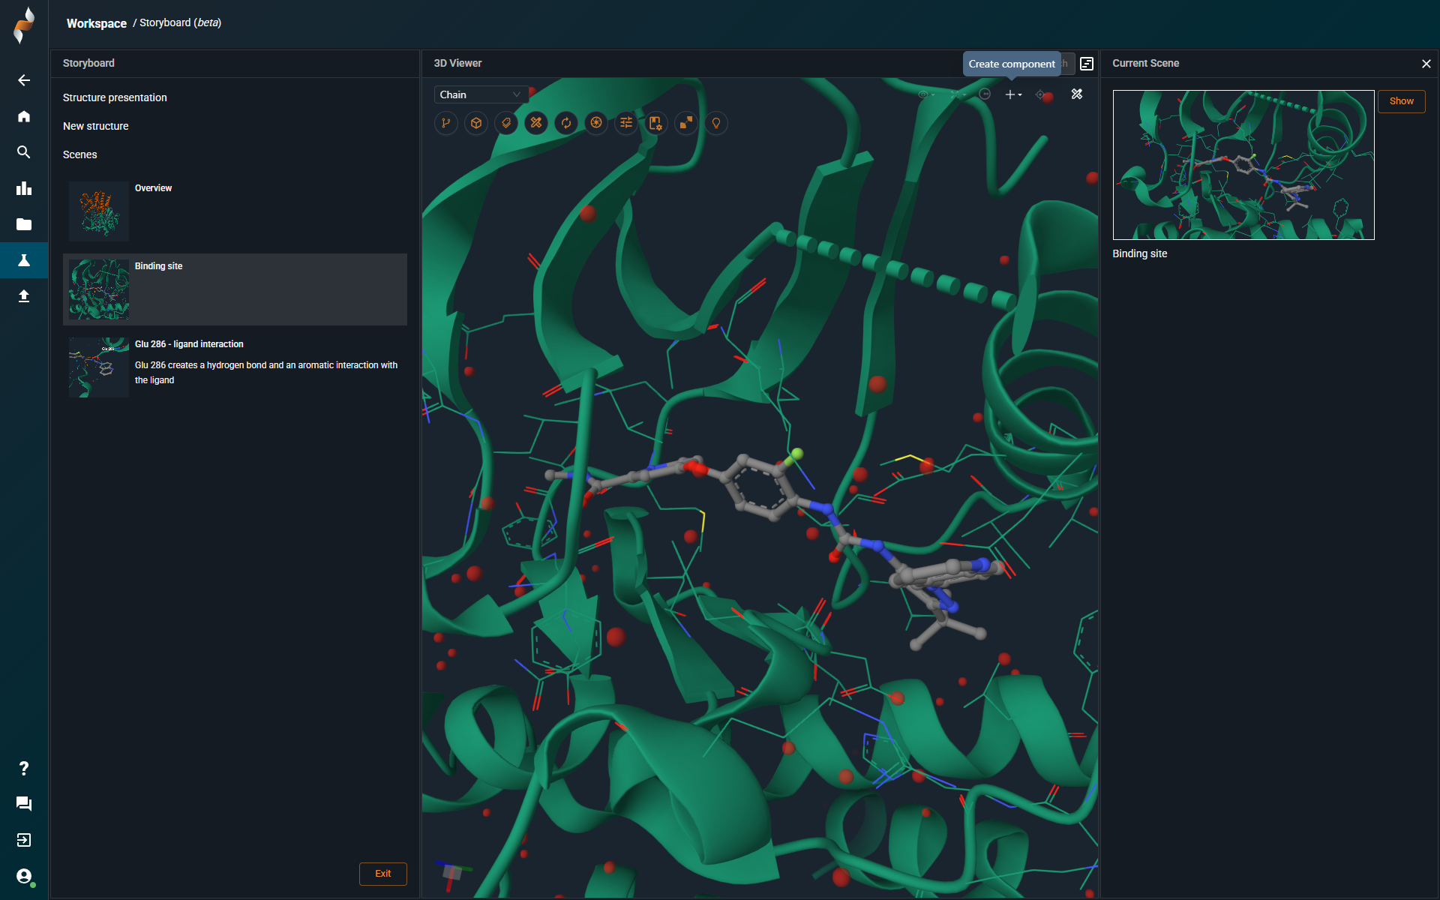1440x900 pixels.
Task: Expand the focus expand-arrows dropdown
Action: pos(958,94)
